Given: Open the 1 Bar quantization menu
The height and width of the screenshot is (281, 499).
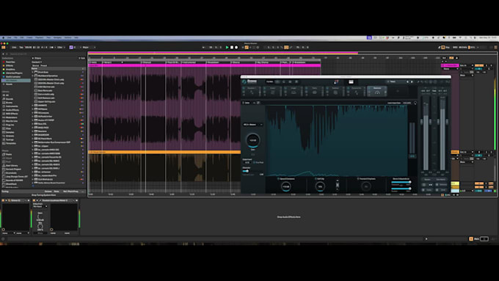Looking at the screenshot, I should click(x=61, y=48).
